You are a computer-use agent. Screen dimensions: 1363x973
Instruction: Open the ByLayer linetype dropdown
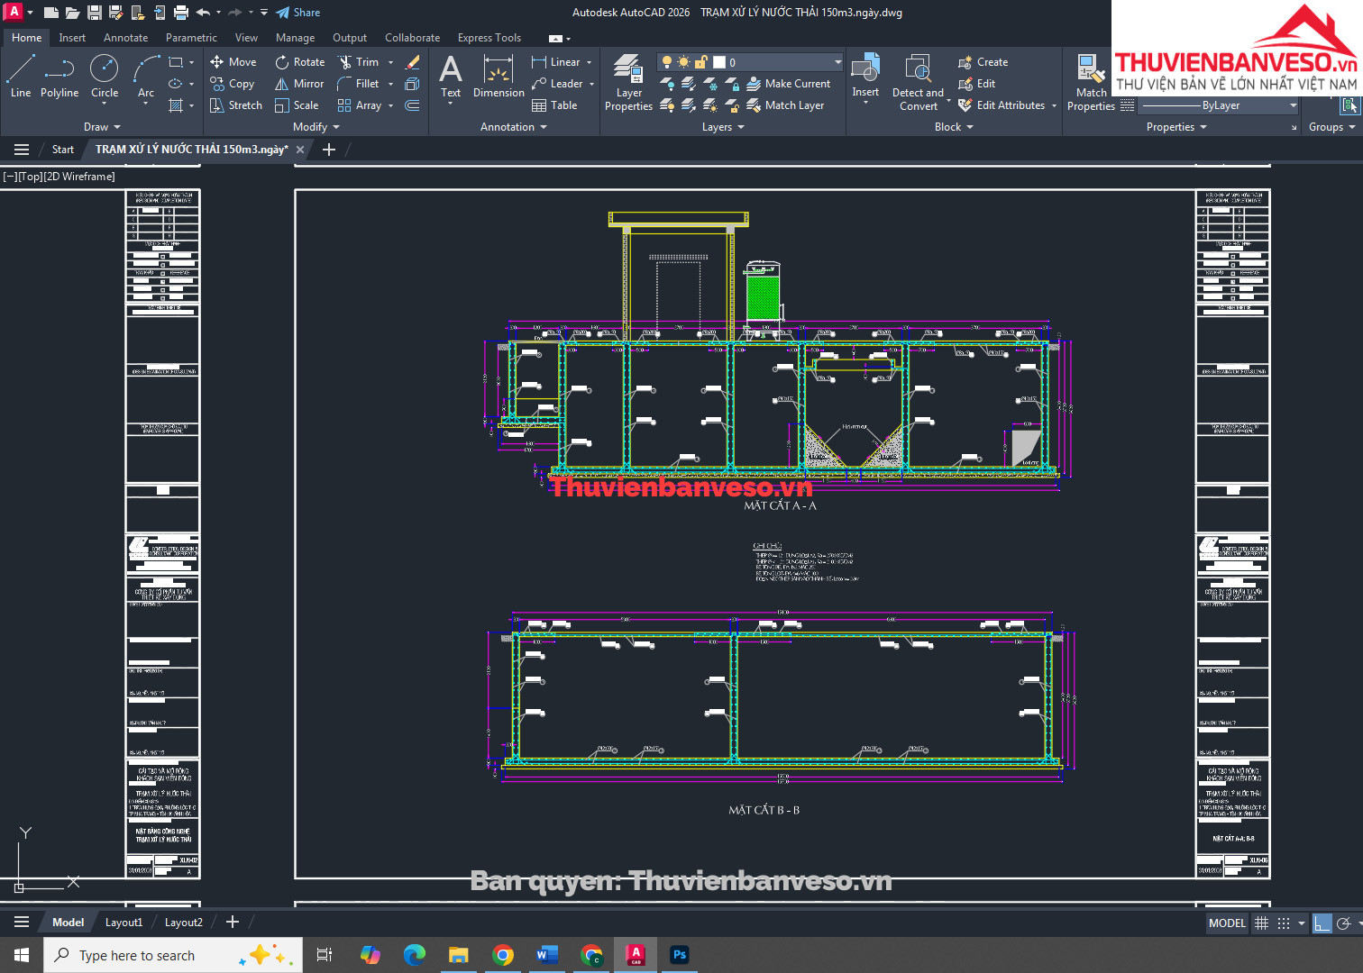tap(1293, 105)
